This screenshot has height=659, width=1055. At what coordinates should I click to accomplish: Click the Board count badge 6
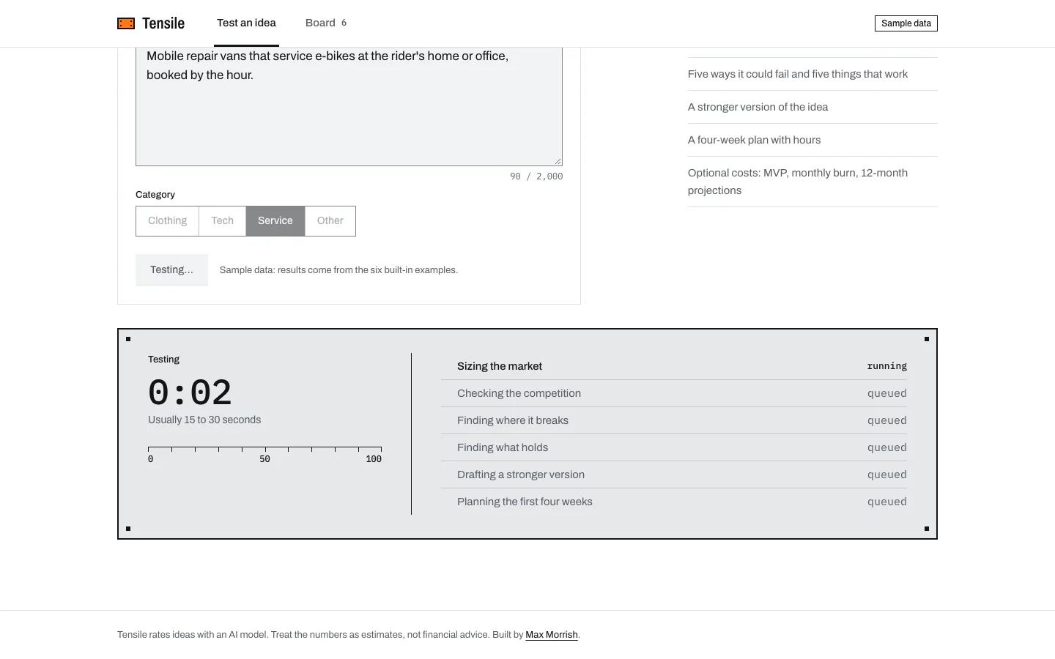[x=344, y=23]
